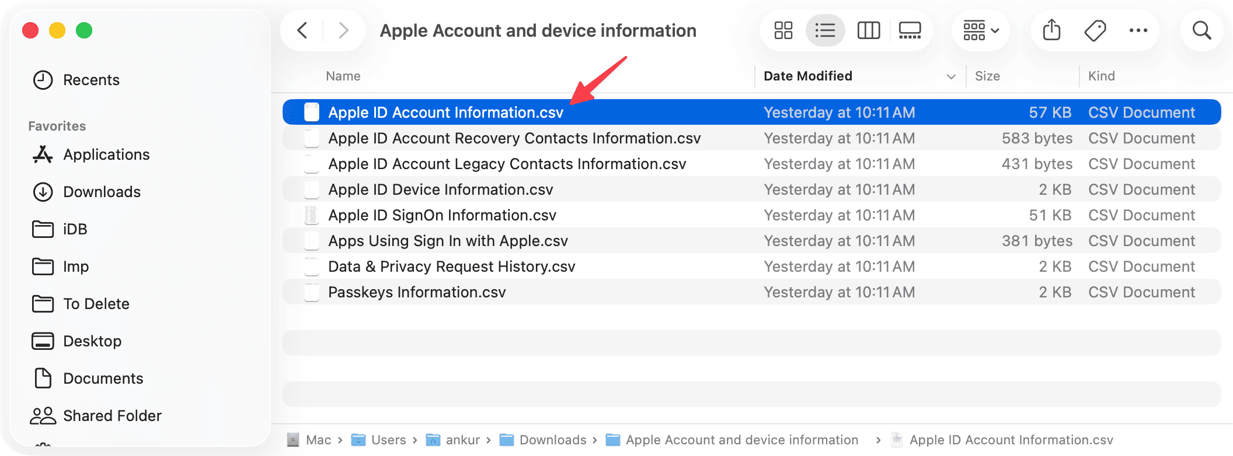Toggle list view in the view switcher
The height and width of the screenshot is (456, 1233).
[825, 30]
